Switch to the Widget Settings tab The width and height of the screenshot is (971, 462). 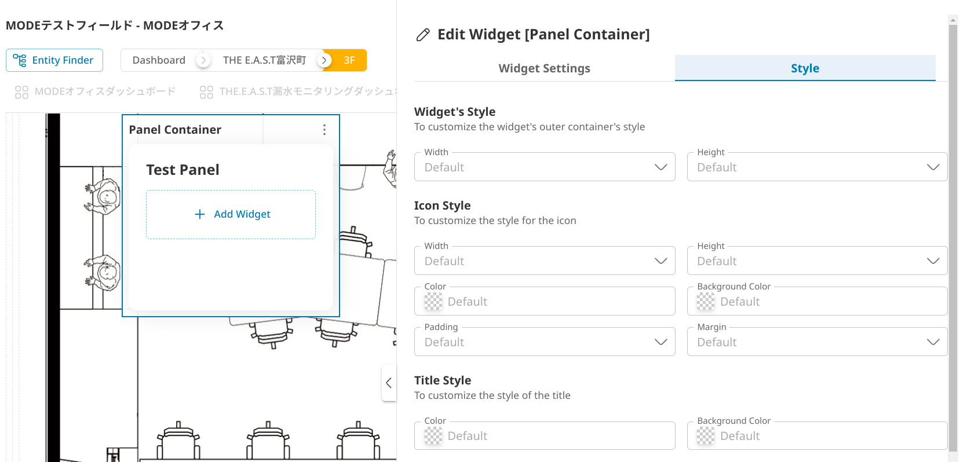point(544,68)
